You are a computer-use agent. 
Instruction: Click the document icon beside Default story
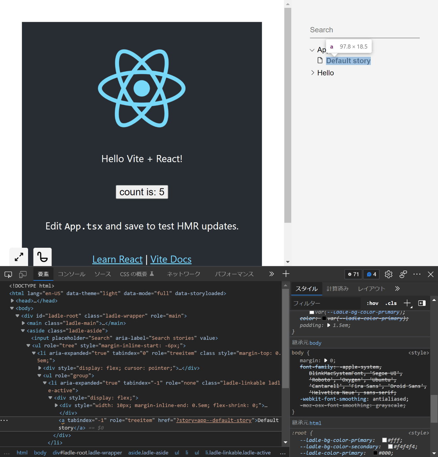[320, 60]
